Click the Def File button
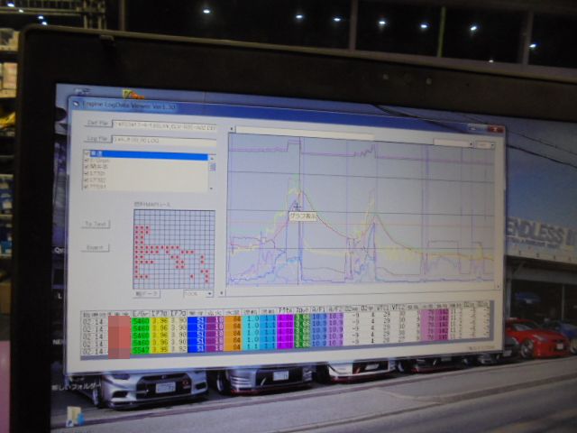The image size is (577, 433). pos(96,122)
